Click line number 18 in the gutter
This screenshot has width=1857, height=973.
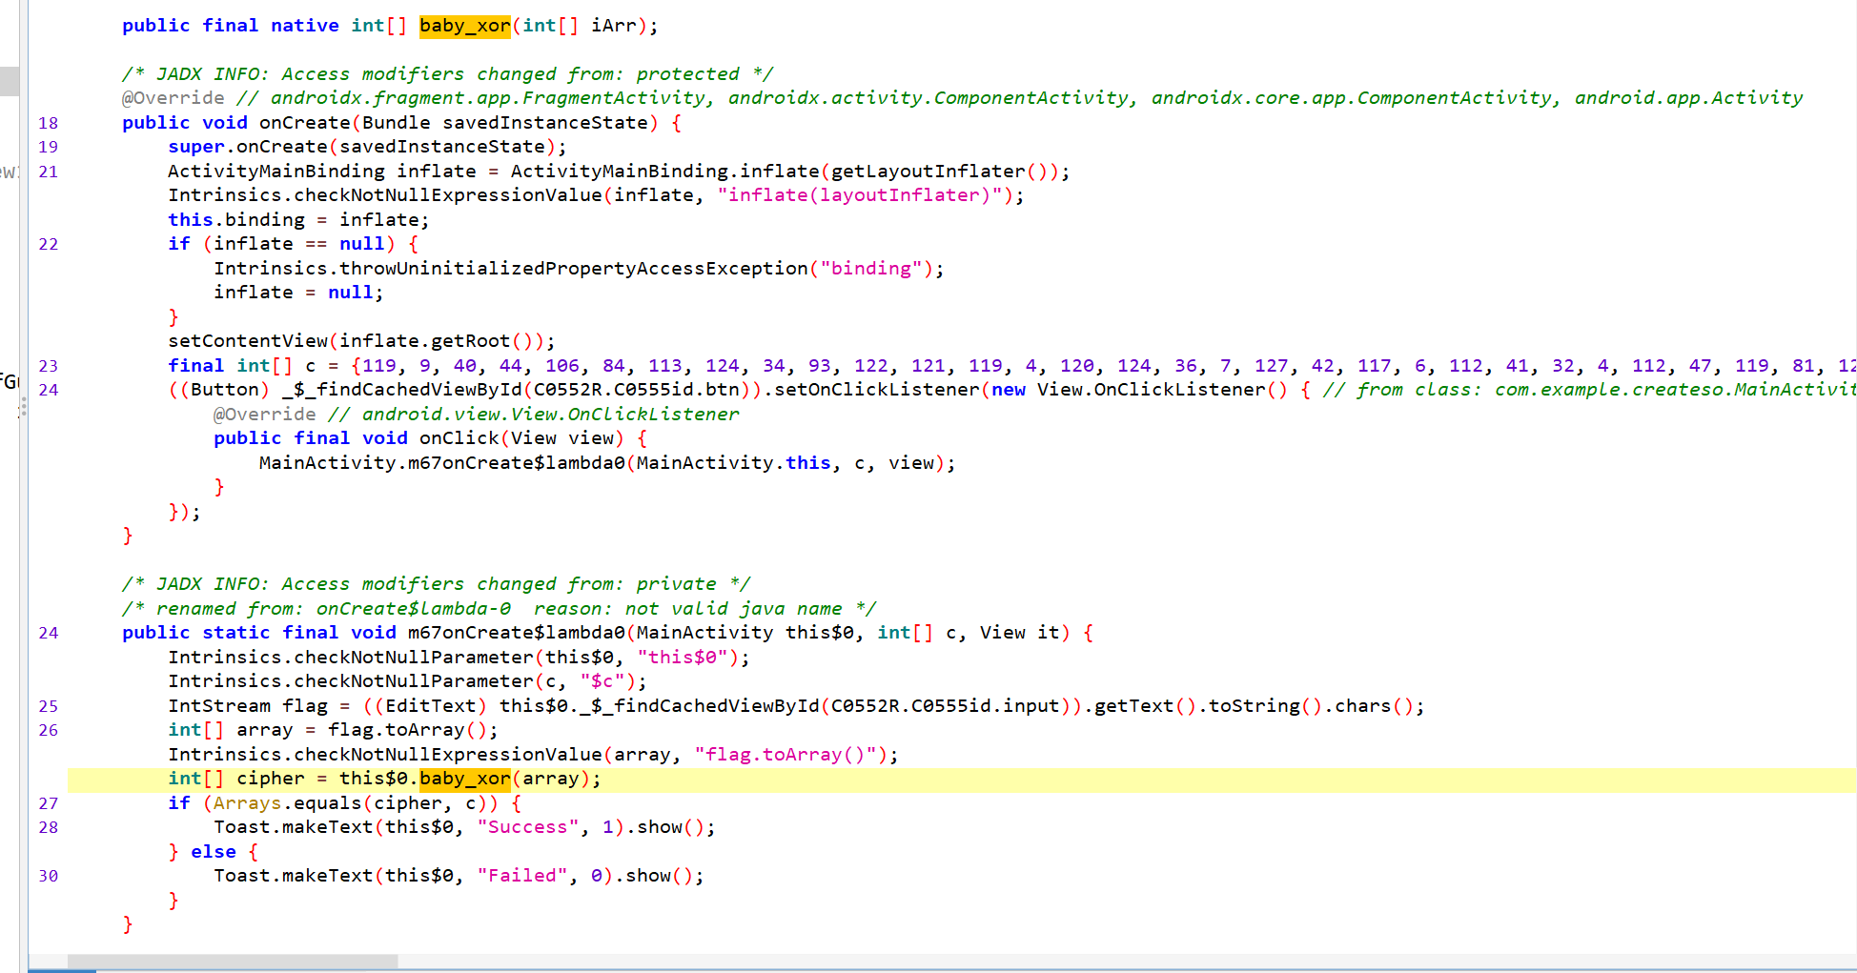tap(49, 123)
